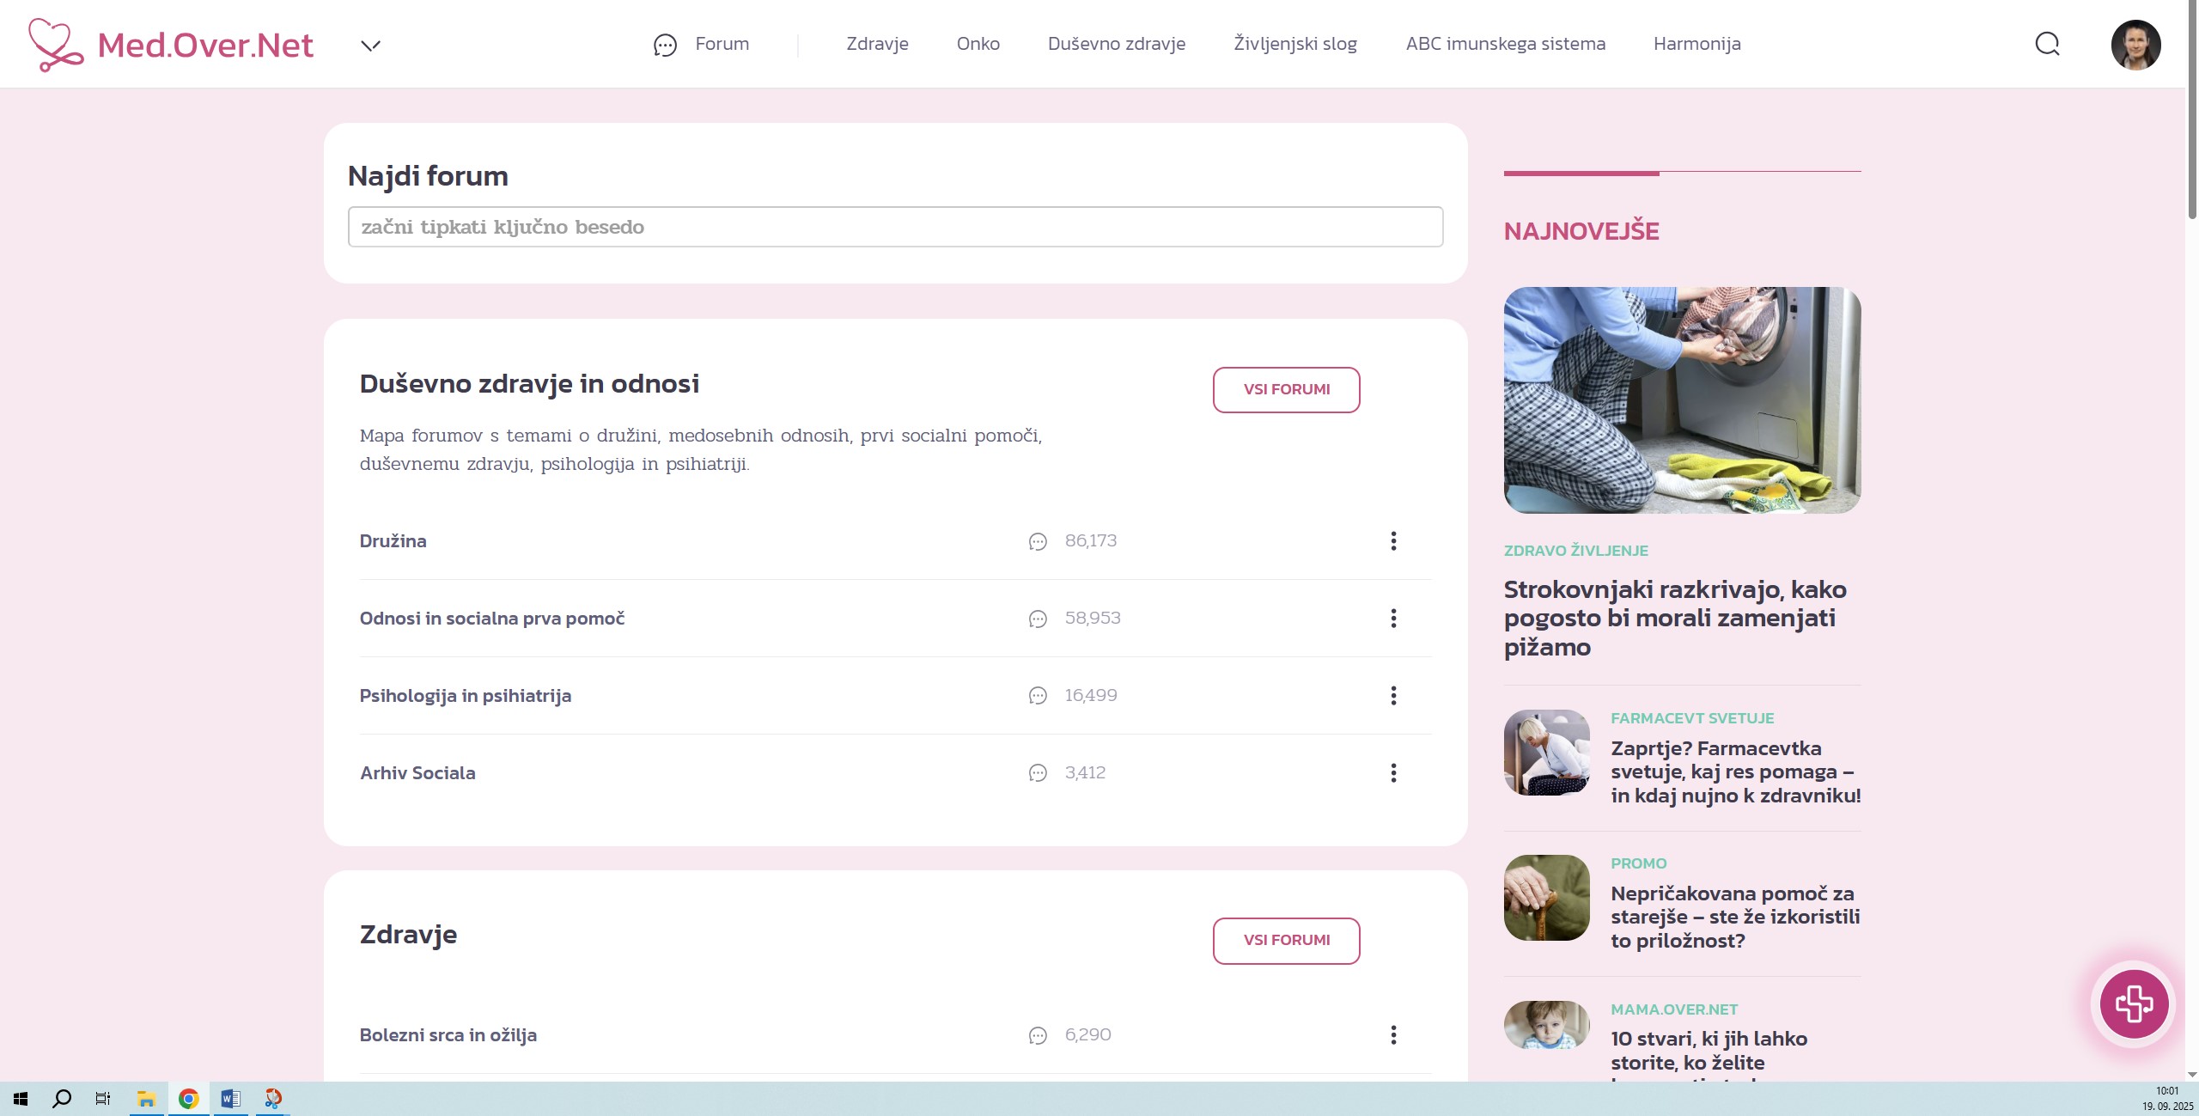The height and width of the screenshot is (1116, 2199).
Task: Go to the Onko menu item
Action: 978,44
